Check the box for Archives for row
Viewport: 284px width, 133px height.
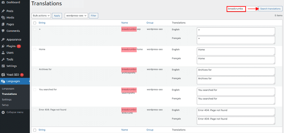[x=35, y=69]
